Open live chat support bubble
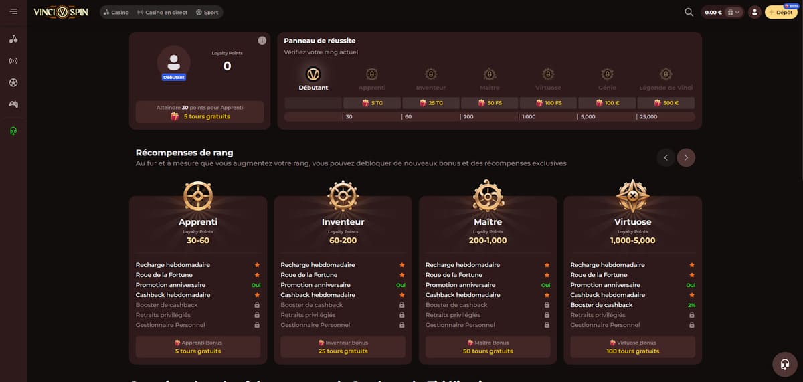 point(784,365)
